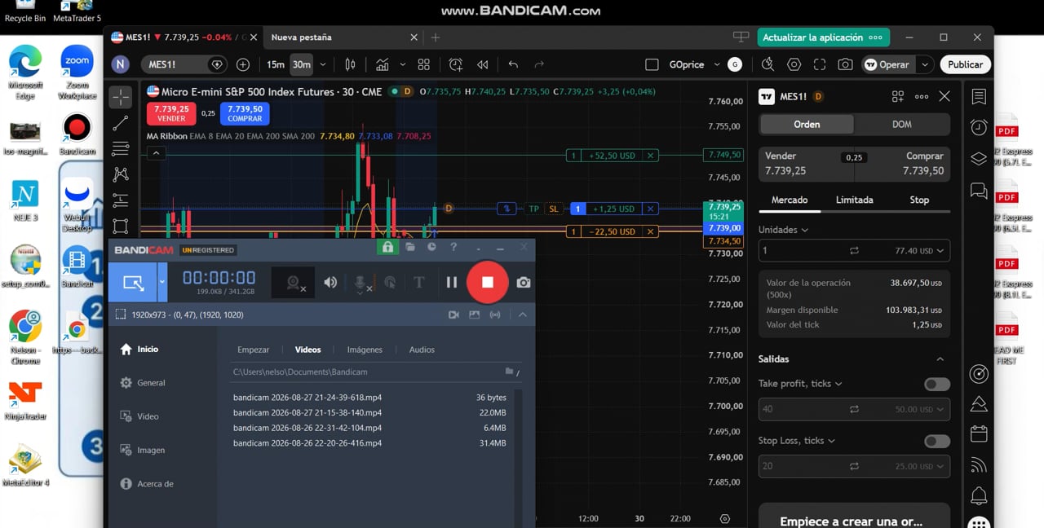Toggle Bandicam speaker sound
This screenshot has height=528, width=1044.
point(330,283)
